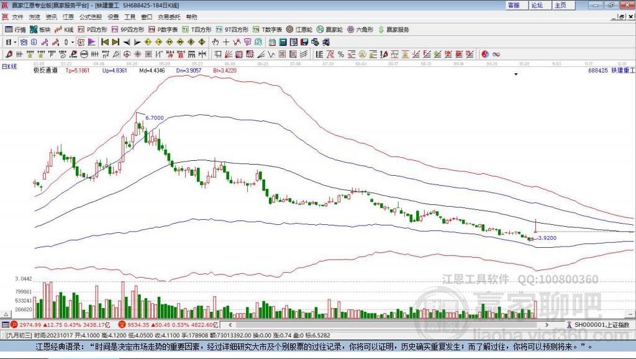The image size is (636, 359).
Task: Switch to the K线 chart view
Action: [x=64, y=30]
